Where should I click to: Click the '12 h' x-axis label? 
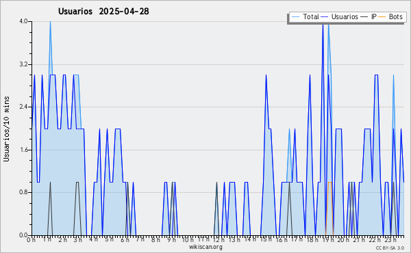coord(219,239)
